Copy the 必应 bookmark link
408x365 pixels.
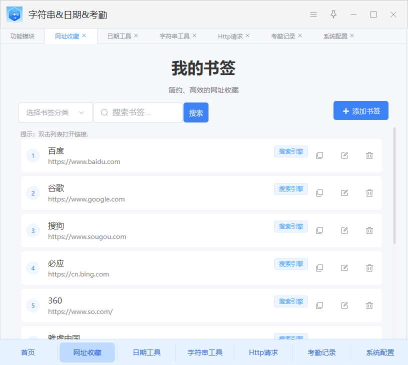(x=319, y=268)
